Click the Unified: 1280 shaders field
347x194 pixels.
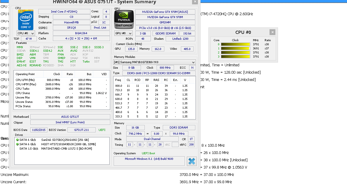(180, 39)
